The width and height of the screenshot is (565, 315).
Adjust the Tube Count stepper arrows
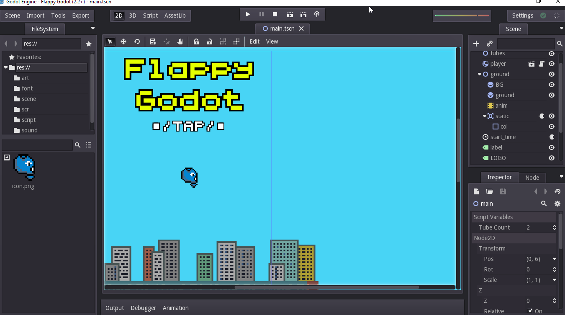[x=555, y=227]
